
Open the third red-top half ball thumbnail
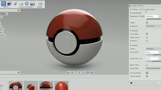point(46,85)
